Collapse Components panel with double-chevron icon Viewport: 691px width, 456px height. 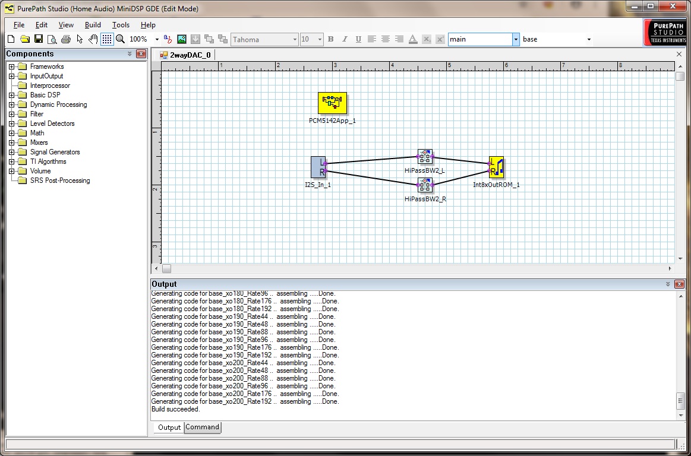[x=130, y=54]
